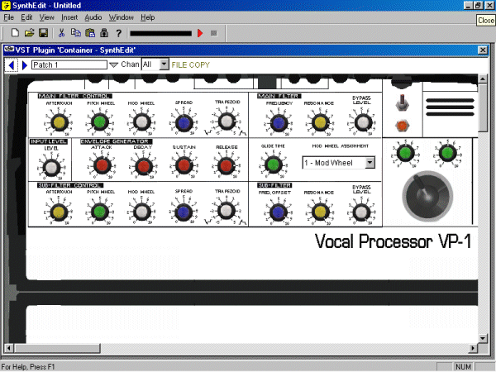
Task: Start audio with the red play button
Action: pos(199,33)
